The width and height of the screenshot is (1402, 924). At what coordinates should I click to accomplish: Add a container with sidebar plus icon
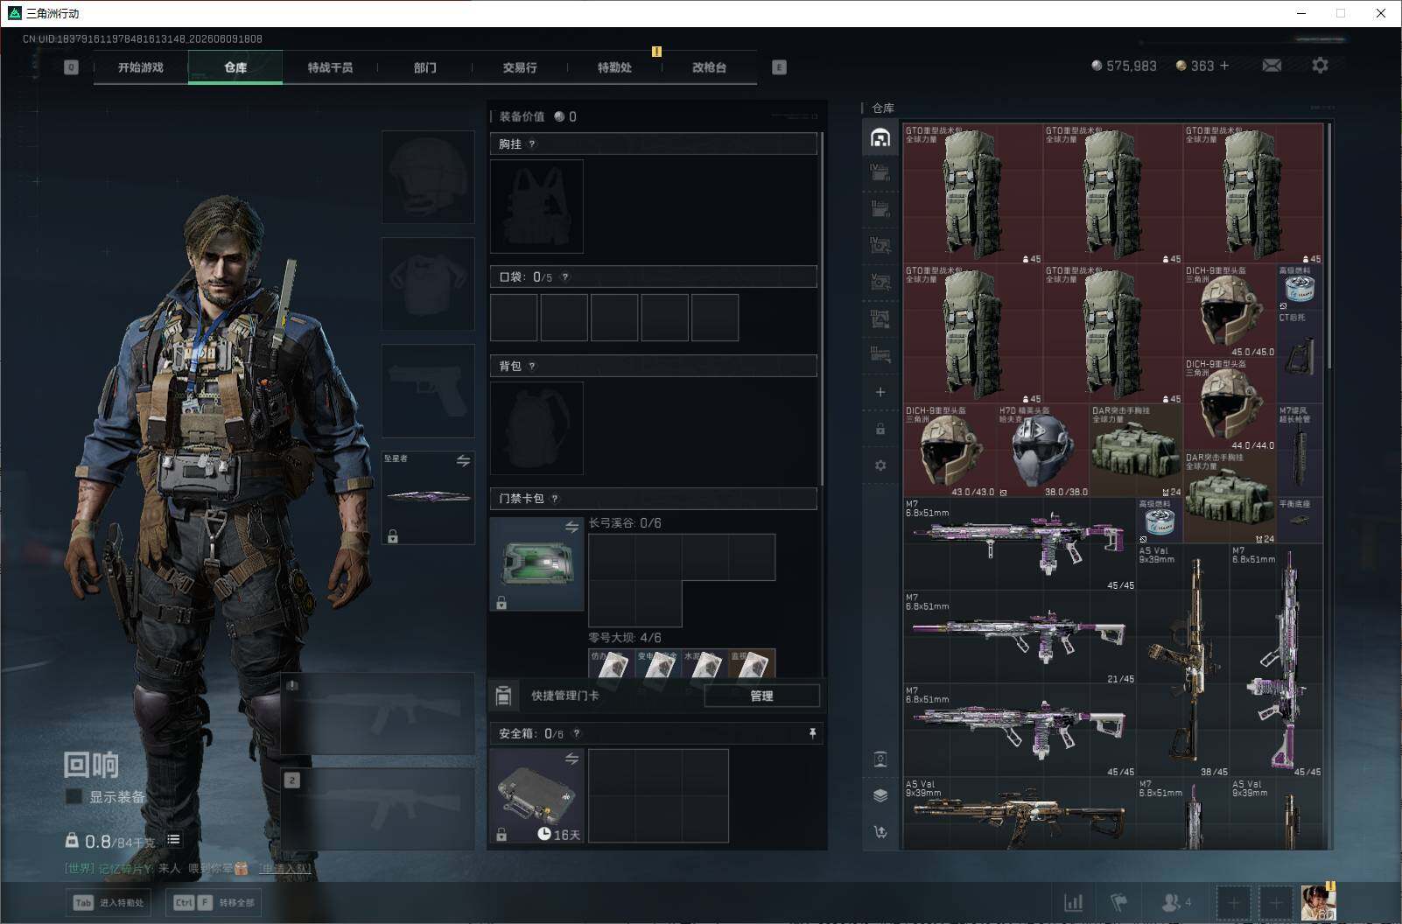tap(880, 392)
